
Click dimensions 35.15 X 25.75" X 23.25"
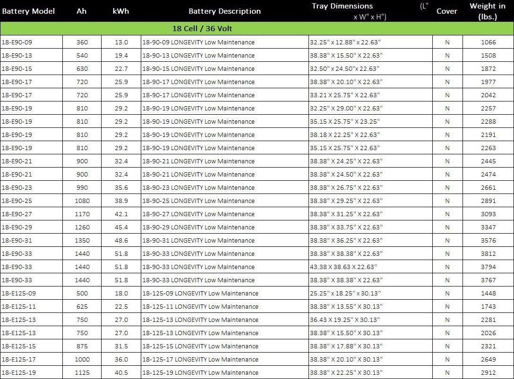point(345,121)
